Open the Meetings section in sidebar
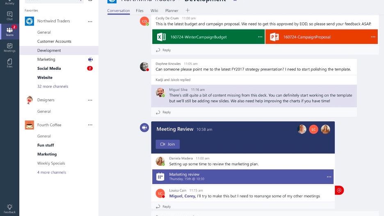The width and height of the screenshot is (384, 216). pyautogui.click(x=9, y=48)
